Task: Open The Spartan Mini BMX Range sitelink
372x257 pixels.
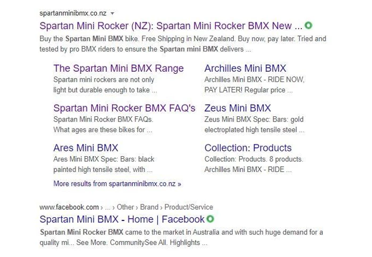Action: click(119, 68)
